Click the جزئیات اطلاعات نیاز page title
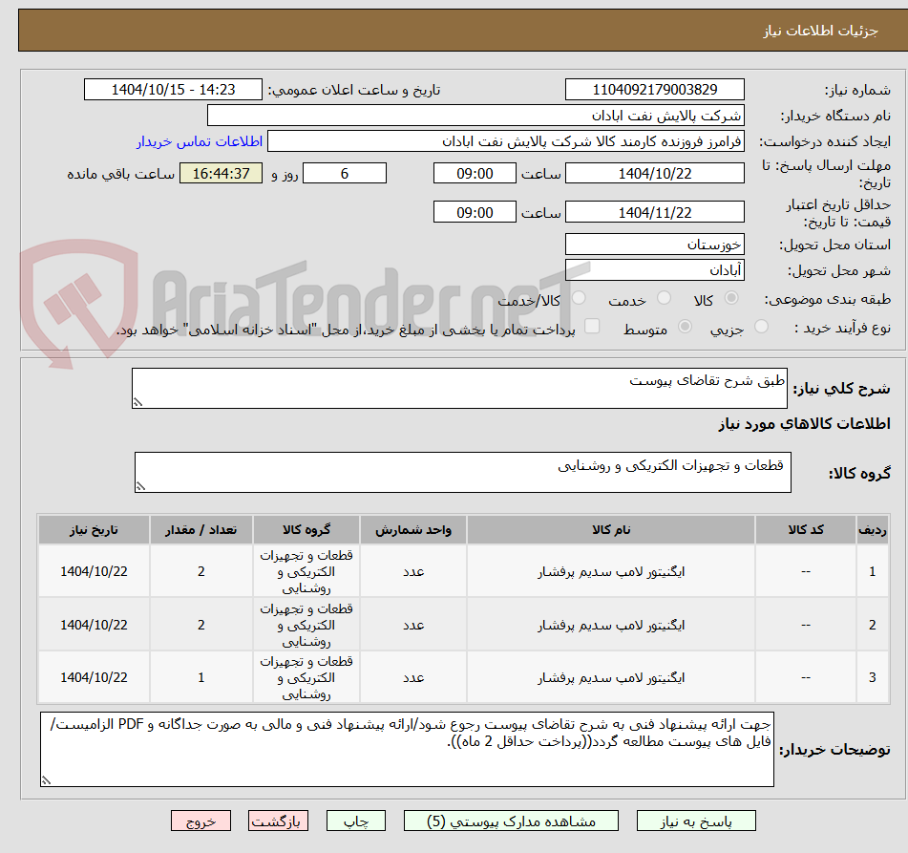This screenshot has width=908, height=853. [820, 31]
